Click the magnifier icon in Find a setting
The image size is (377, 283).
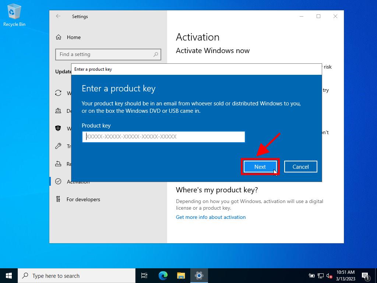click(x=156, y=55)
